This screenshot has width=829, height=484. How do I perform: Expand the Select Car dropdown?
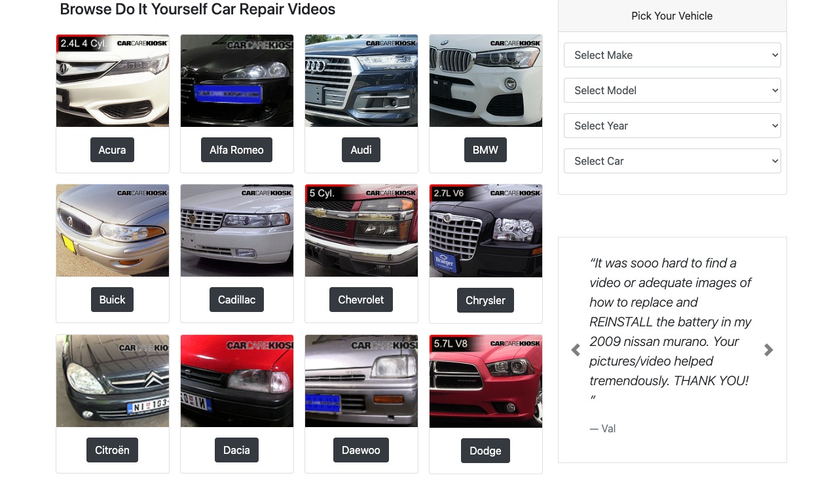point(672,161)
